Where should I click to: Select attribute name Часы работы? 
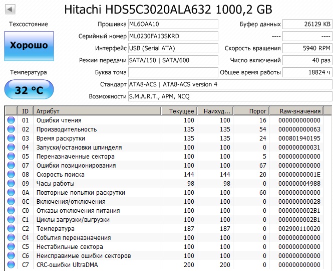[56, 184]
